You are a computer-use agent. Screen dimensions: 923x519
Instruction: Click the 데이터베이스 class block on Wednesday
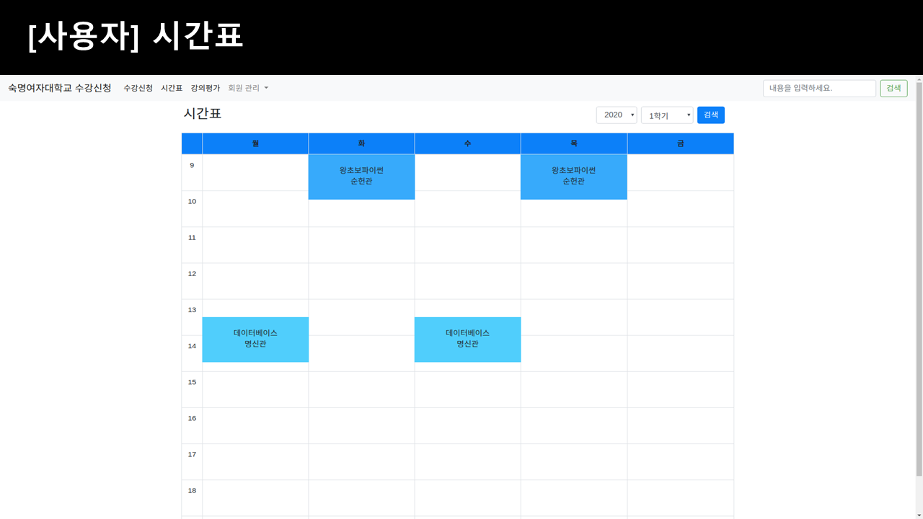click(x=467, y=340)
